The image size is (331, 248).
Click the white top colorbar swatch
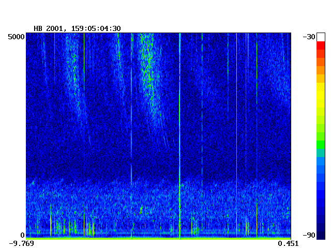[321, 37]
